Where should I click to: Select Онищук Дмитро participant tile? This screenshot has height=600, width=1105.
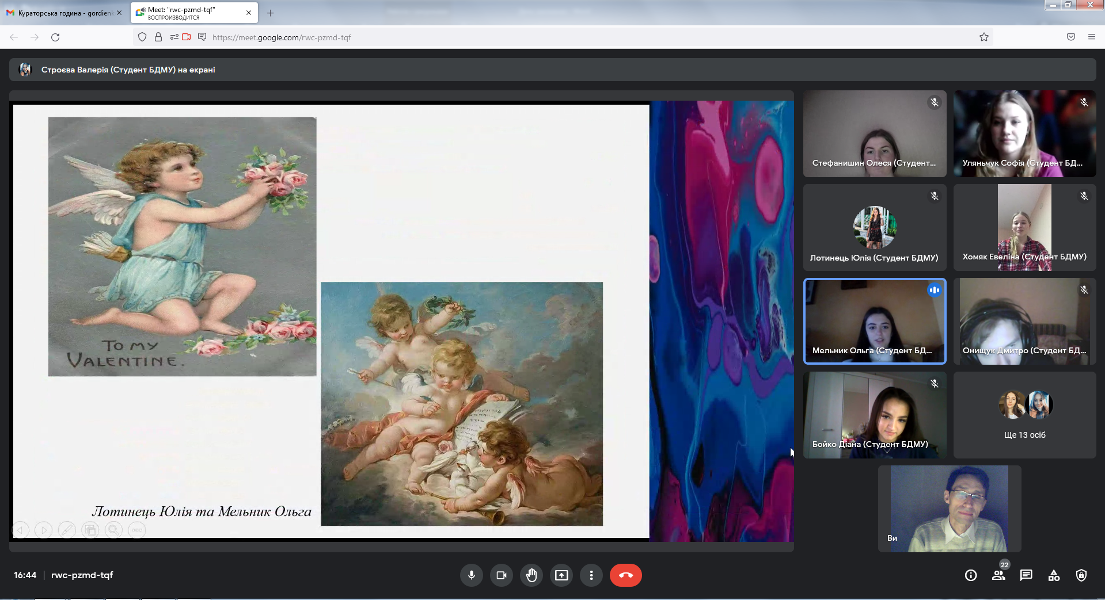tap(1024, 321)
